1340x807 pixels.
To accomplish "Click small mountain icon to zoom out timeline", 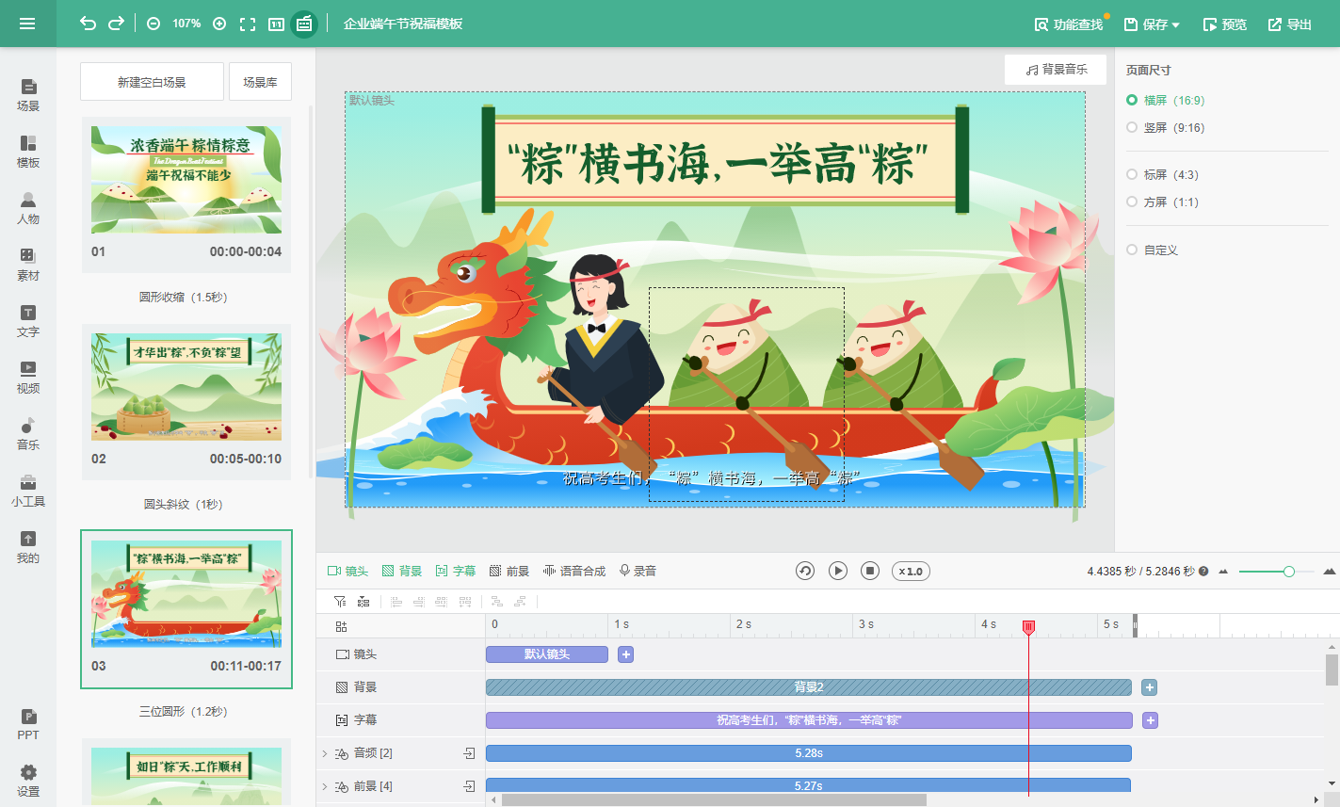I will point(1223,572).
